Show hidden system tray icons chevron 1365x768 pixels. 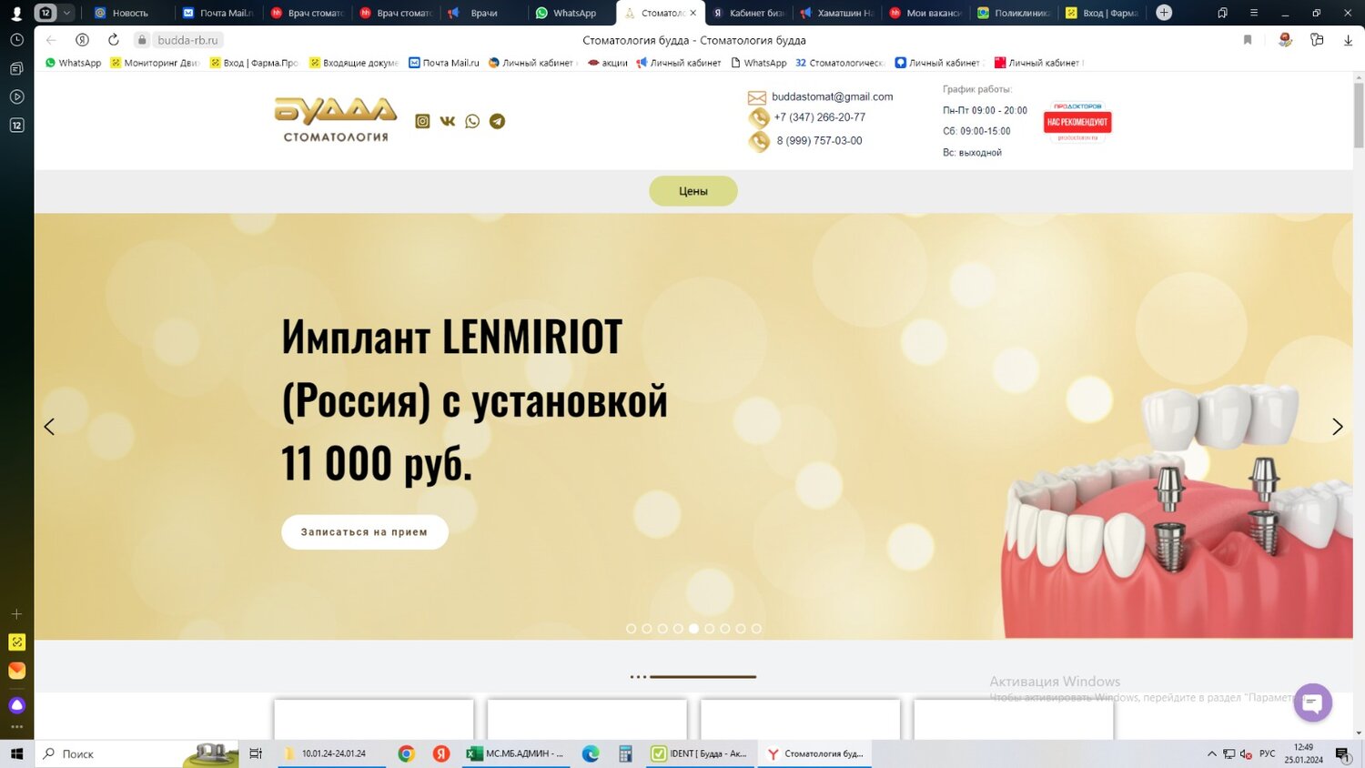point(1211,753)
